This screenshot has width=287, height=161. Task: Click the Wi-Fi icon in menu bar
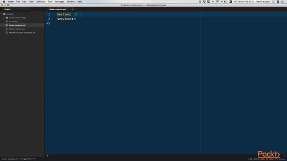coord(217,2)
